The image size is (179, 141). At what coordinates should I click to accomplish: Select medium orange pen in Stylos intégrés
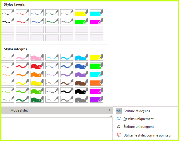tap(22, 74)
